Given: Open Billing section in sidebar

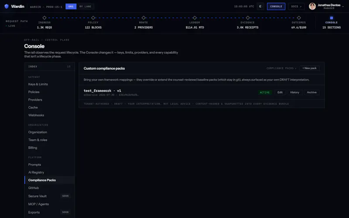Looking at the screenshot, I should click(49, 148).
